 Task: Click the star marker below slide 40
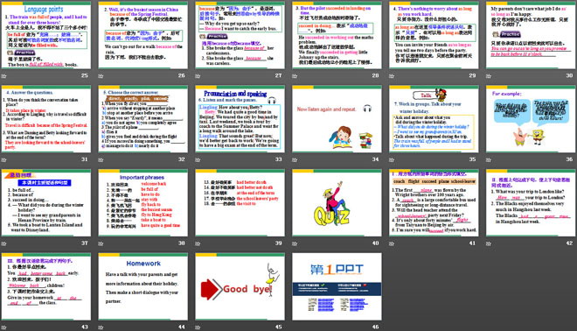coord(295,243)
